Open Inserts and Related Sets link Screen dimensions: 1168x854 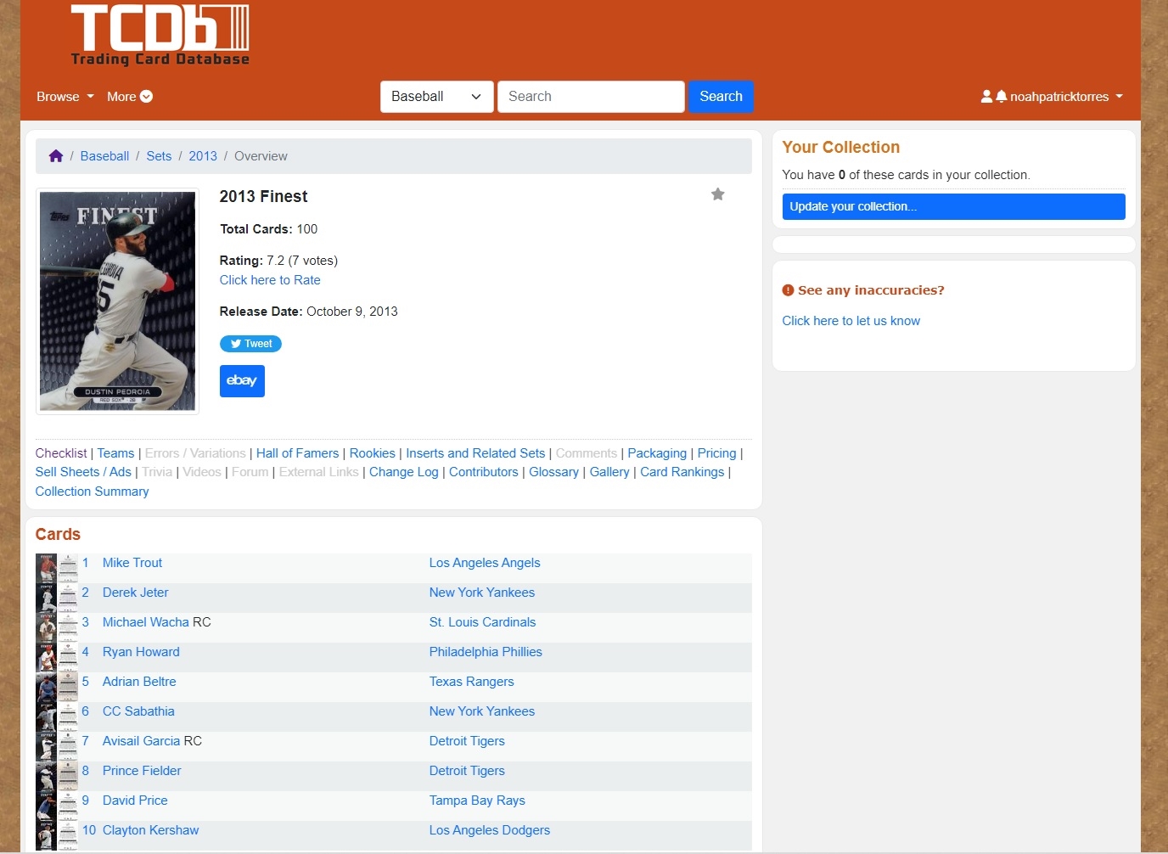point(475,453)
